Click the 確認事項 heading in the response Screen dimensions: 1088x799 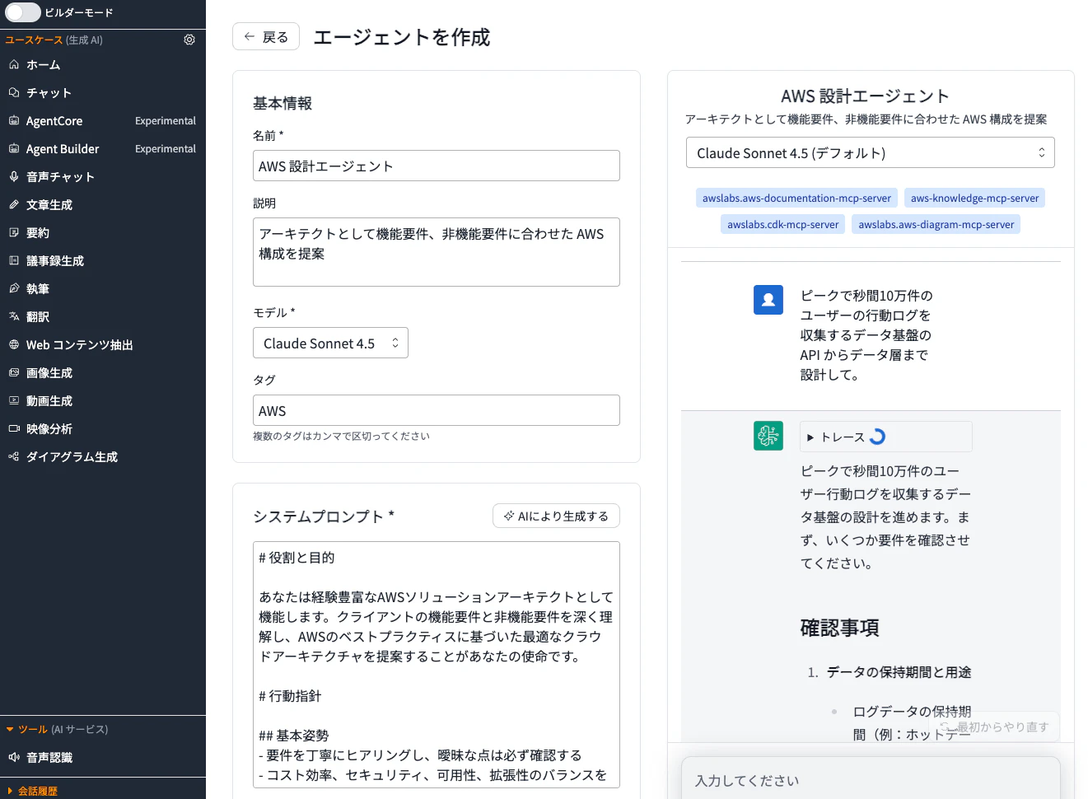839,628
